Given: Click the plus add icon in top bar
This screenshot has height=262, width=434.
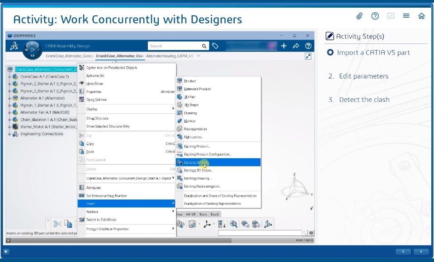Looking at the screenshot, I should point(284,46).
